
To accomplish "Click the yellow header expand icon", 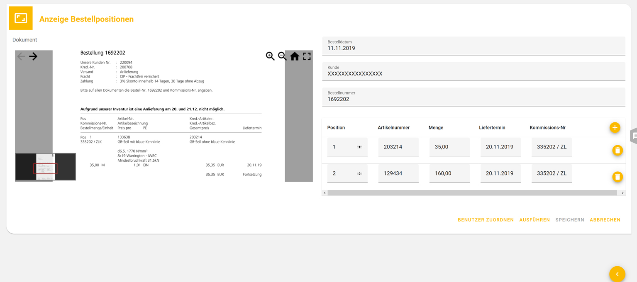I will (21, 18).
